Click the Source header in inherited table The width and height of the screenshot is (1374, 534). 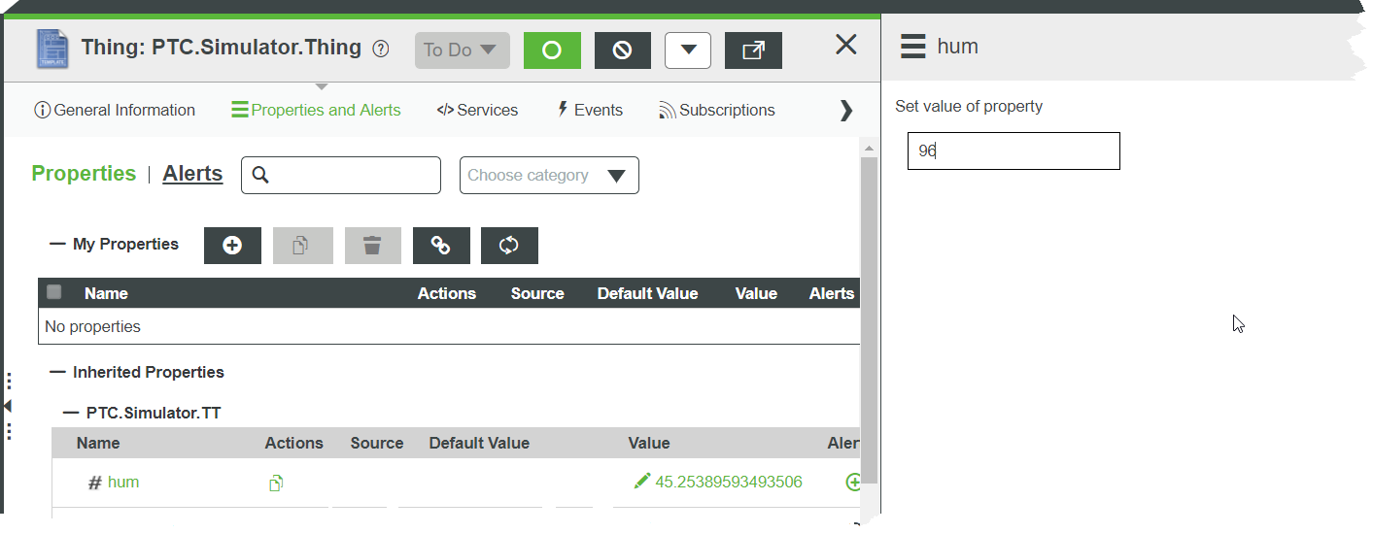(377, 443)
